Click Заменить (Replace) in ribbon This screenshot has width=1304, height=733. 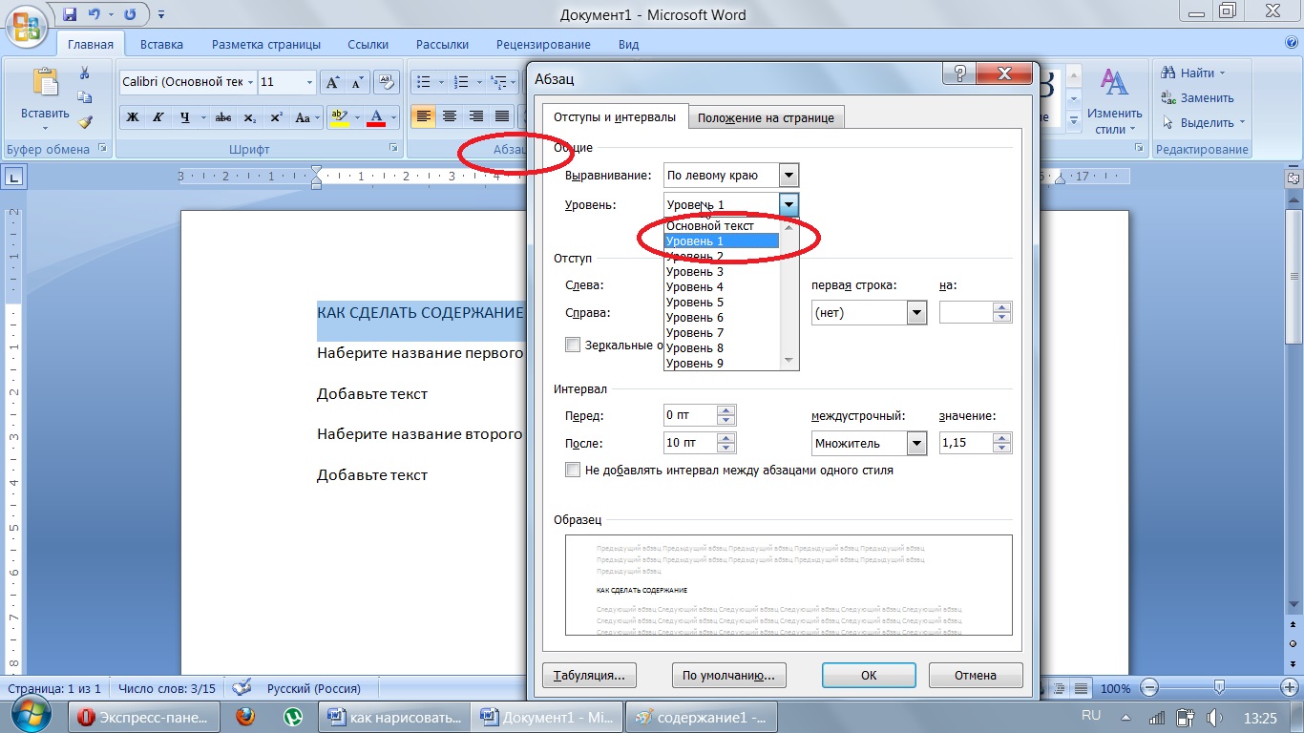[1197, 97]
